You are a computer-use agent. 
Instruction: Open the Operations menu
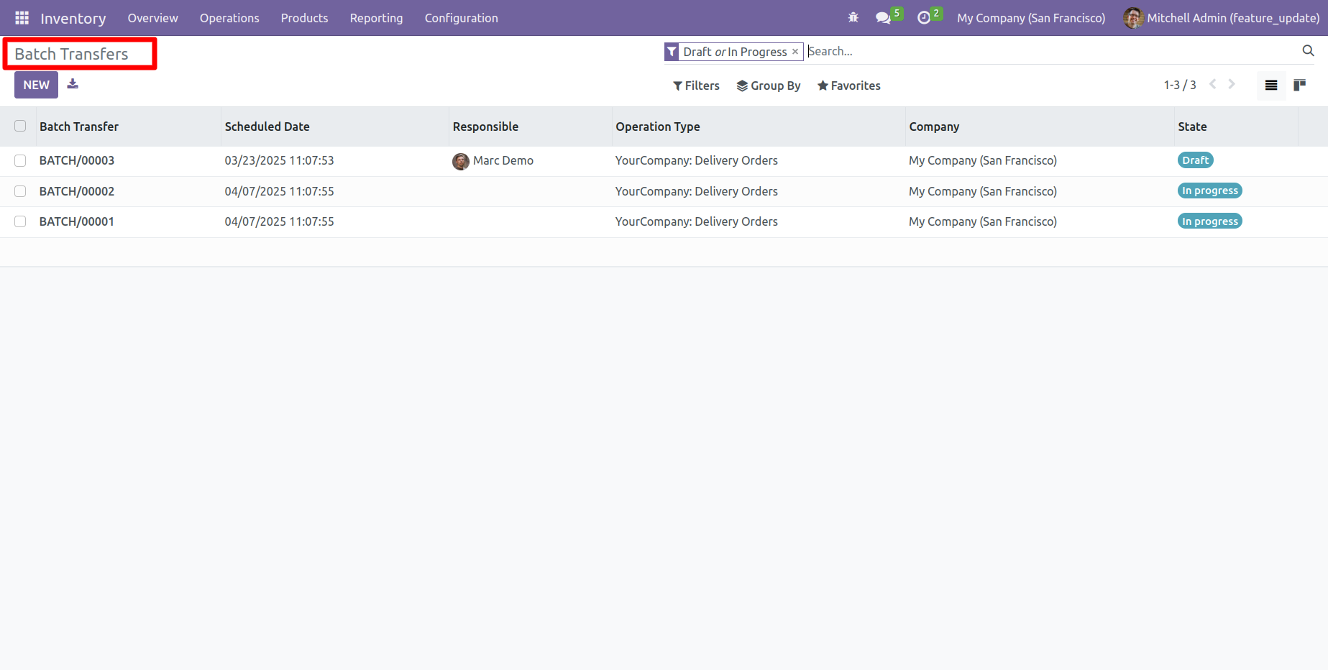229,18
